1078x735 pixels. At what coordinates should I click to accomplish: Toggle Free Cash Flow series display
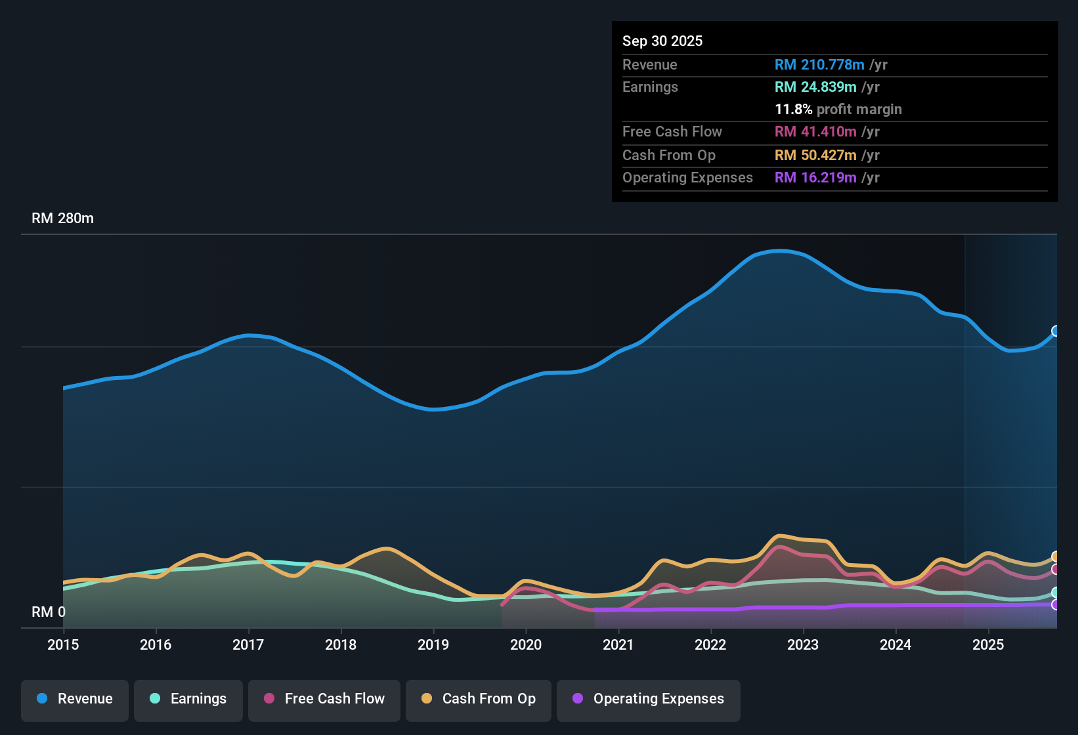(324, 699)
